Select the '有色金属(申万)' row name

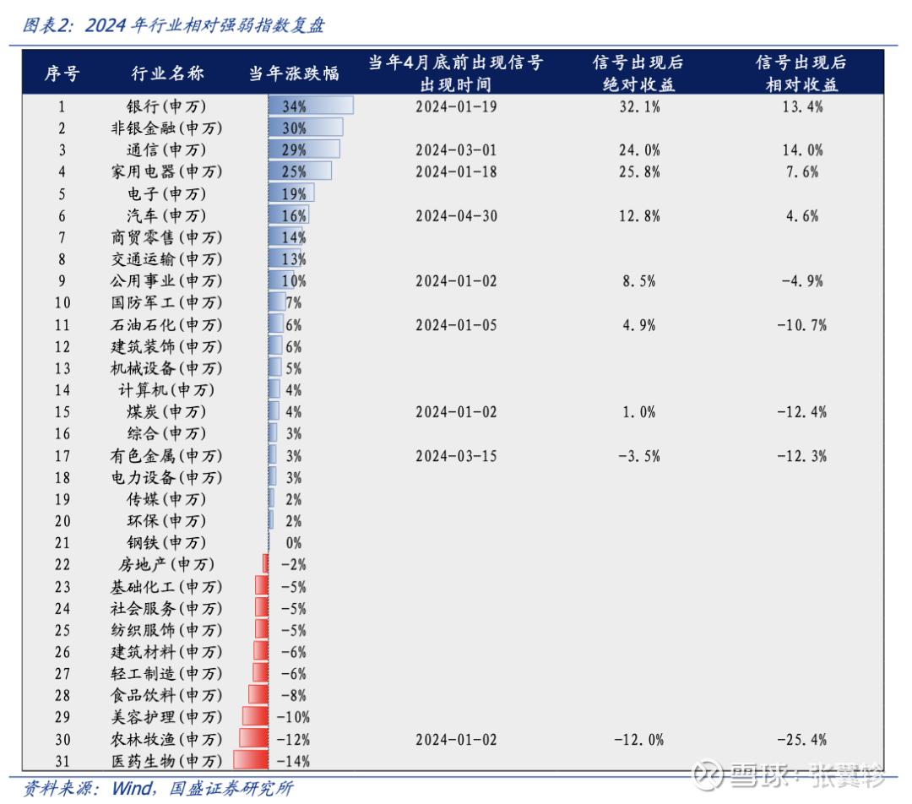pos(166,455)
